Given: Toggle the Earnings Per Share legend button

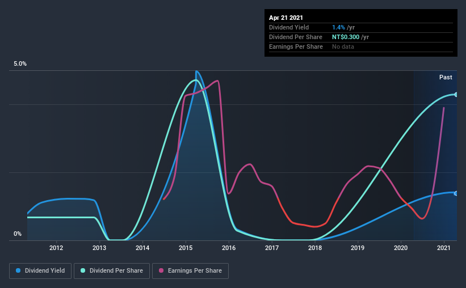Looking at the screenshot, I should pos(190,271).
